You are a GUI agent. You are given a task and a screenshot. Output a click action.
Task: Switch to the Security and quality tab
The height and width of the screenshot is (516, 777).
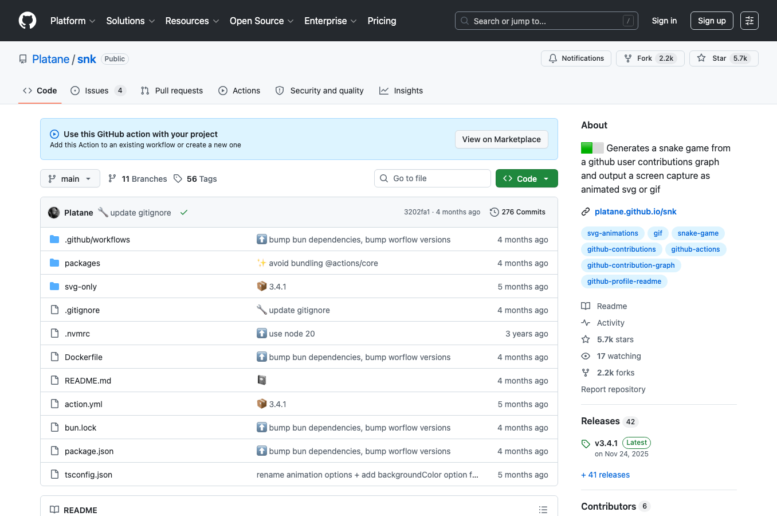320,91
